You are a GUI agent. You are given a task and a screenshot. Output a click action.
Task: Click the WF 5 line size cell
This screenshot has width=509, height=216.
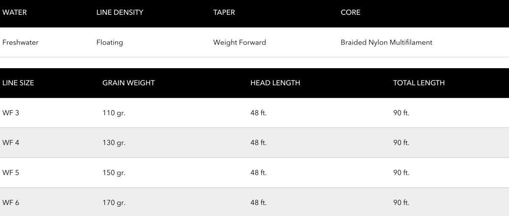(x=11, y=173)
